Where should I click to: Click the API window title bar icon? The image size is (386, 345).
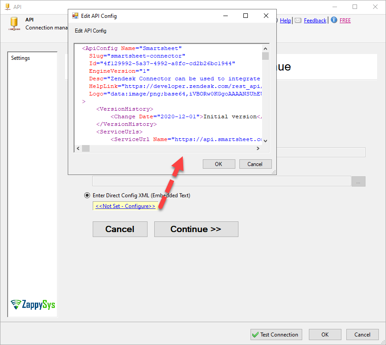[x=8, y=7]
